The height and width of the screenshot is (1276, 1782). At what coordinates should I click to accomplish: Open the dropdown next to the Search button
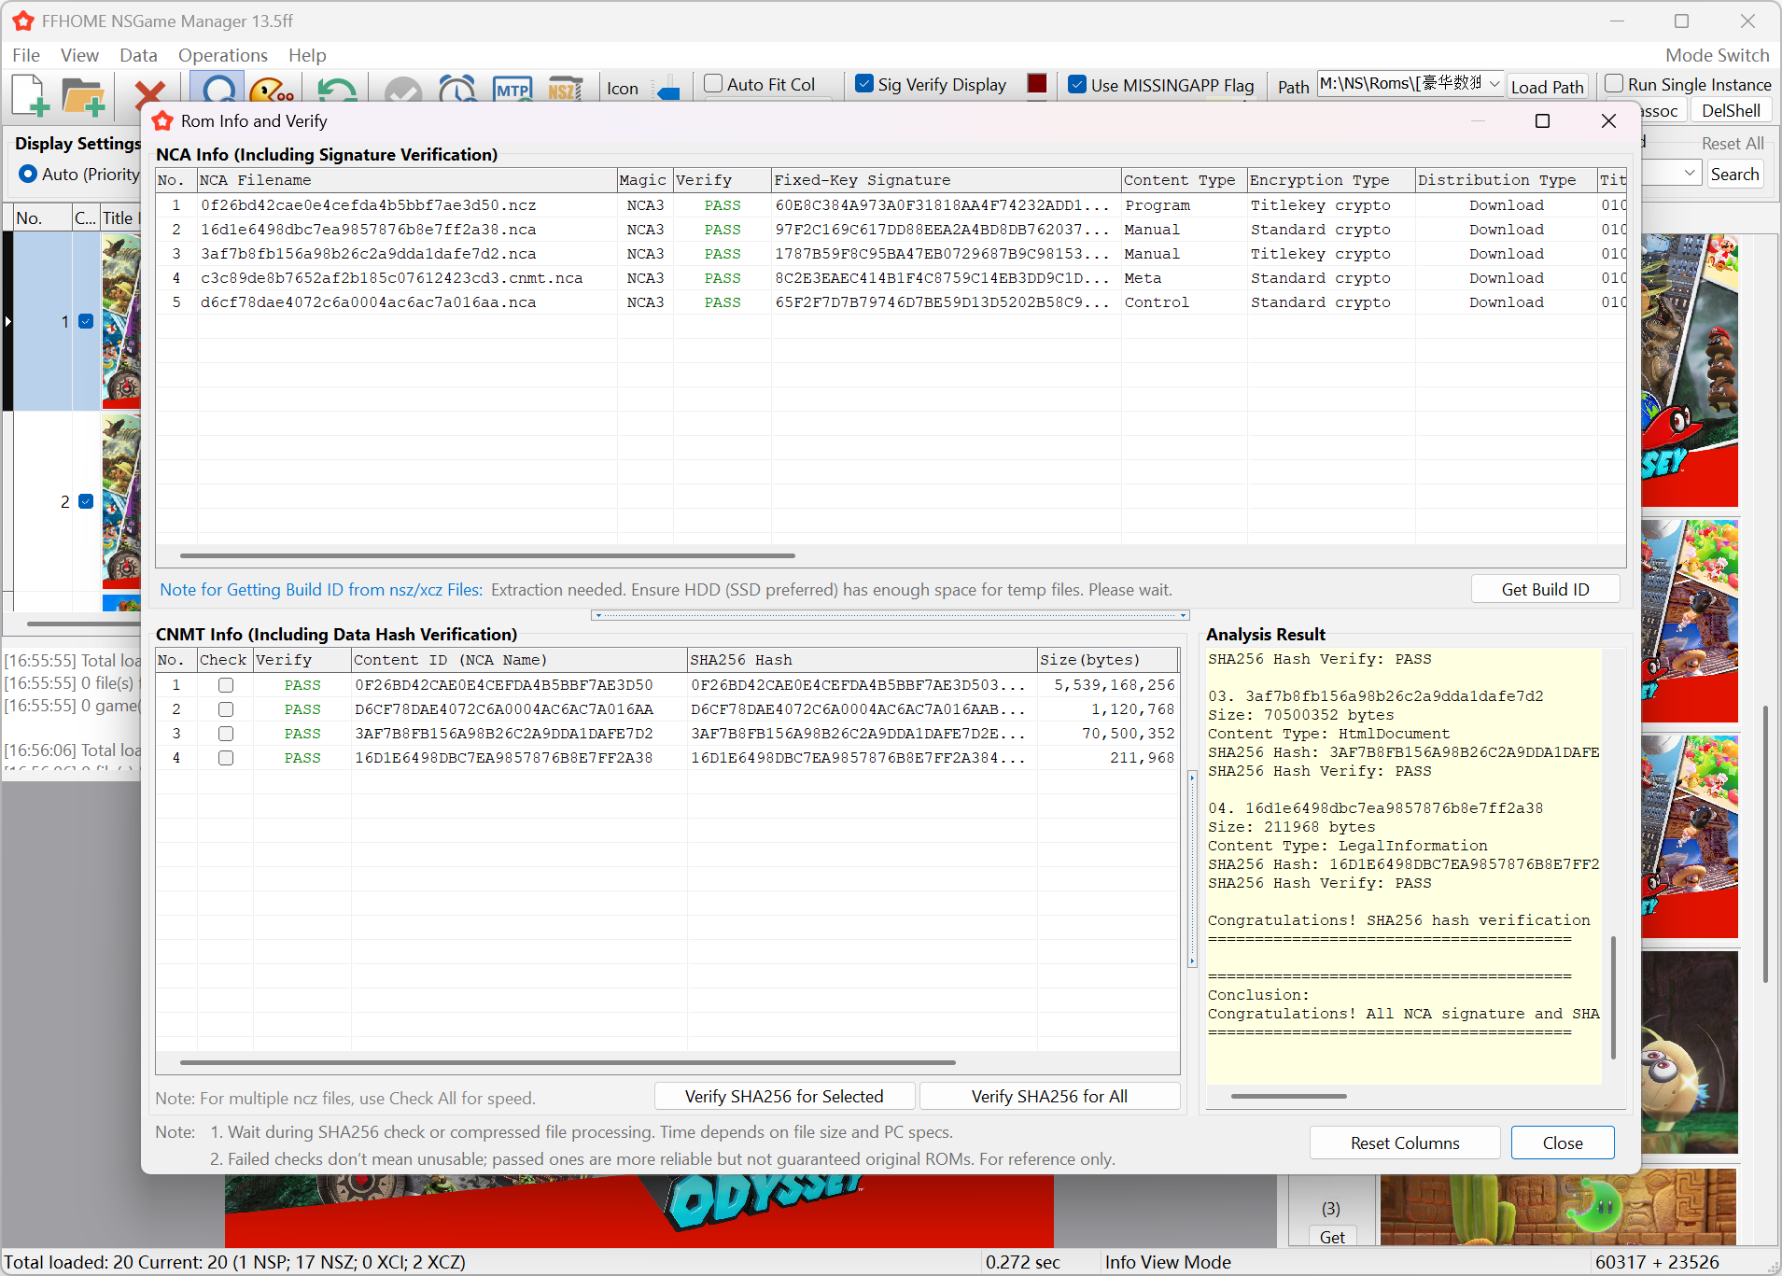pyautogui.click(x=1690, y=174)
